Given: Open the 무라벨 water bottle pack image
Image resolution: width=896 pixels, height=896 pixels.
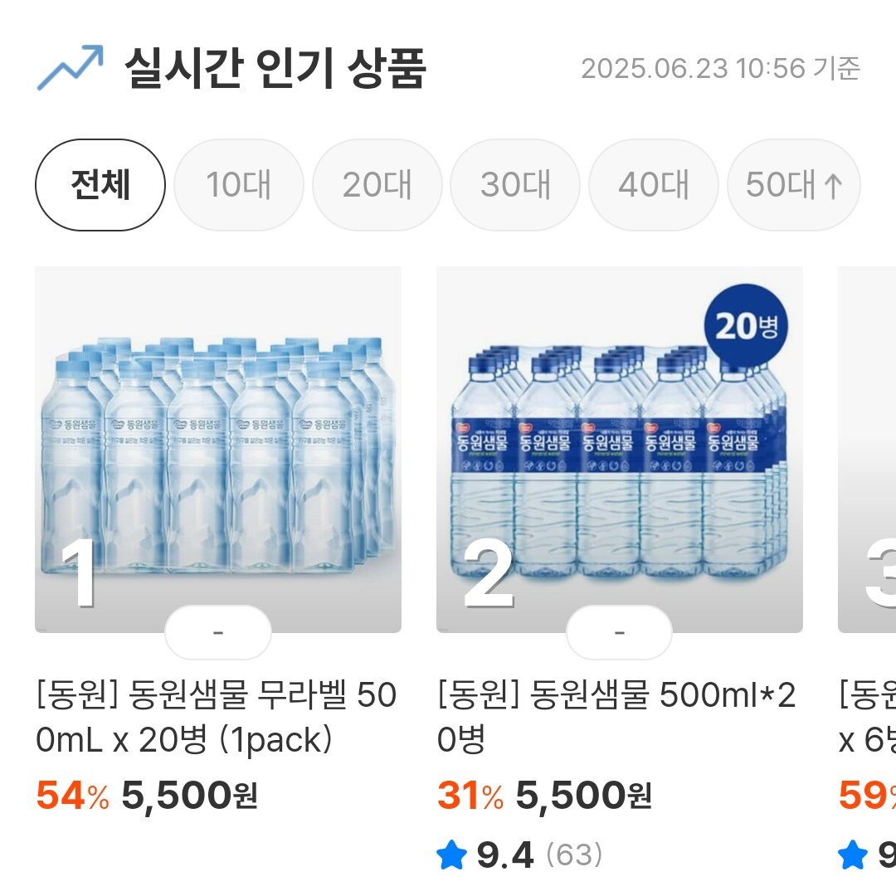Looking at the screenshot, I should click(218, 448).
